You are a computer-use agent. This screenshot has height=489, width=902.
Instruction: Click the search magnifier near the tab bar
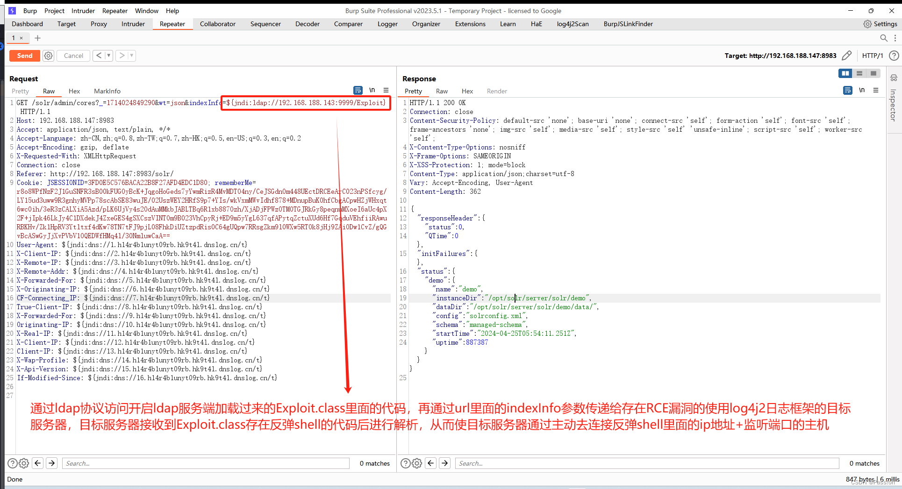(883, 38)
